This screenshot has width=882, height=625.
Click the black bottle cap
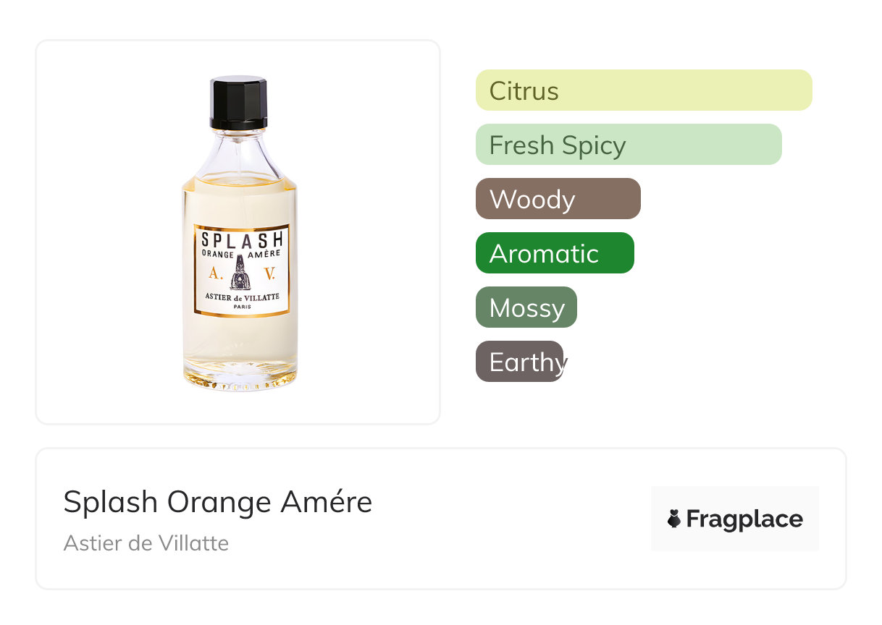pos(239,103)
